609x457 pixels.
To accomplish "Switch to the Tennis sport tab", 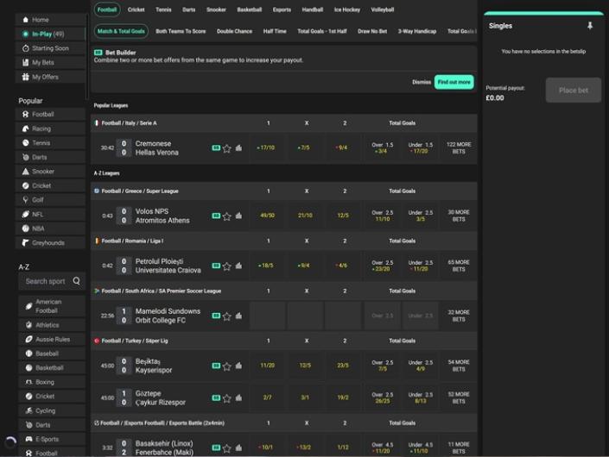I will pyautogui.click(x=163, y=9).
